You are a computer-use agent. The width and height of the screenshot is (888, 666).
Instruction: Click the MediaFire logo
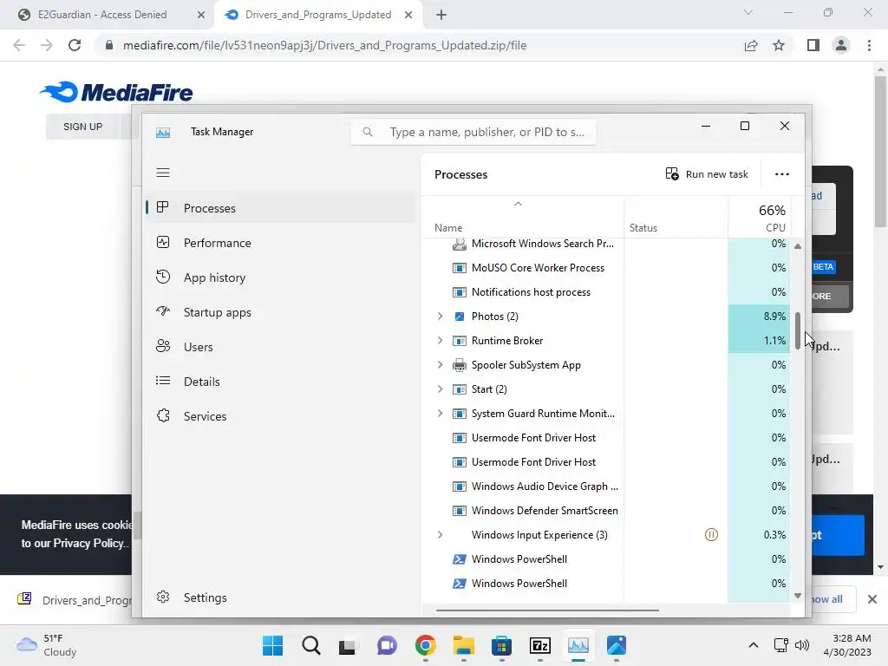pos(117,92)
